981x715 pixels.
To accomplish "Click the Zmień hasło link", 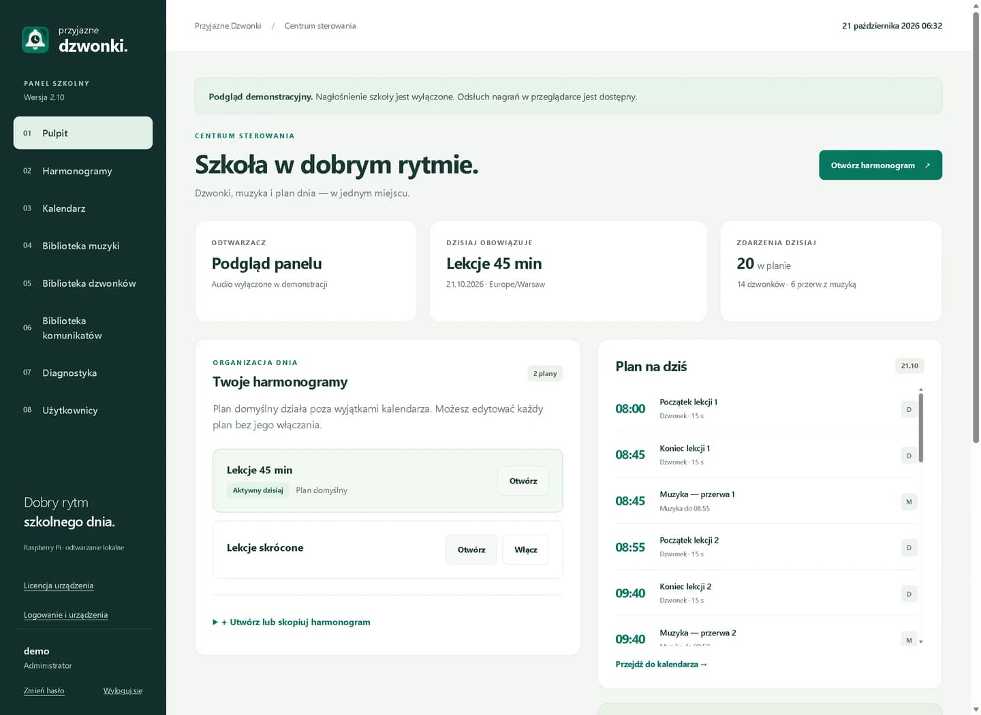I will 44,690.
